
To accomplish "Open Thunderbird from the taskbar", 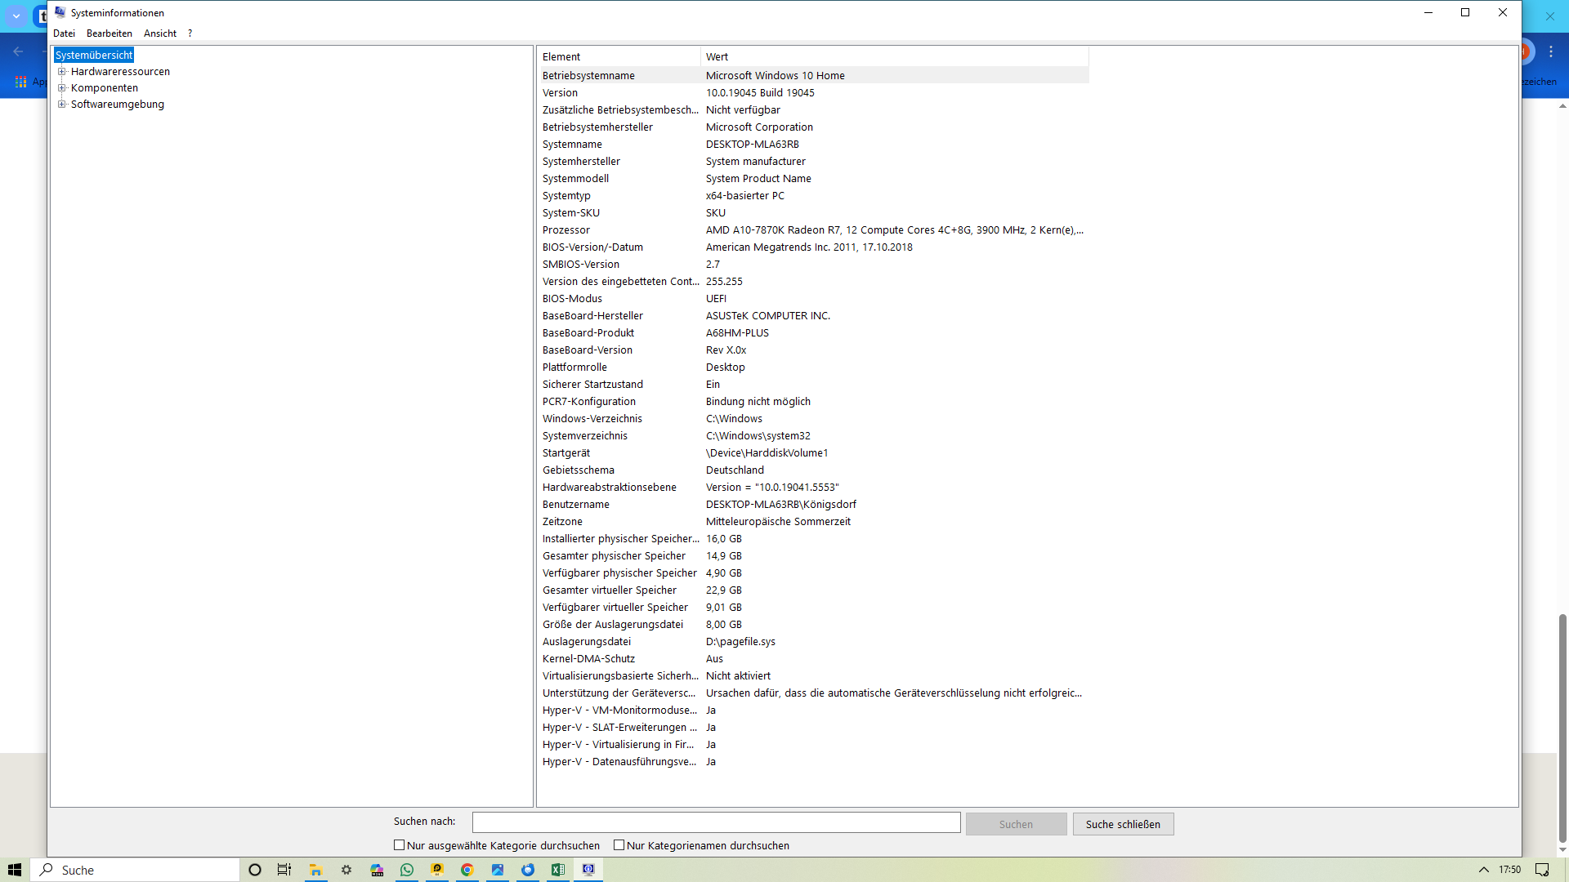I will pyautogui.click(x=528, y=870).
